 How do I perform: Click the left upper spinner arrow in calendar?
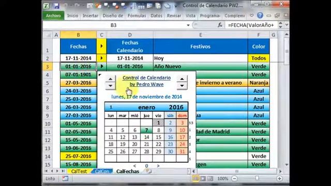tap(110, 79)
